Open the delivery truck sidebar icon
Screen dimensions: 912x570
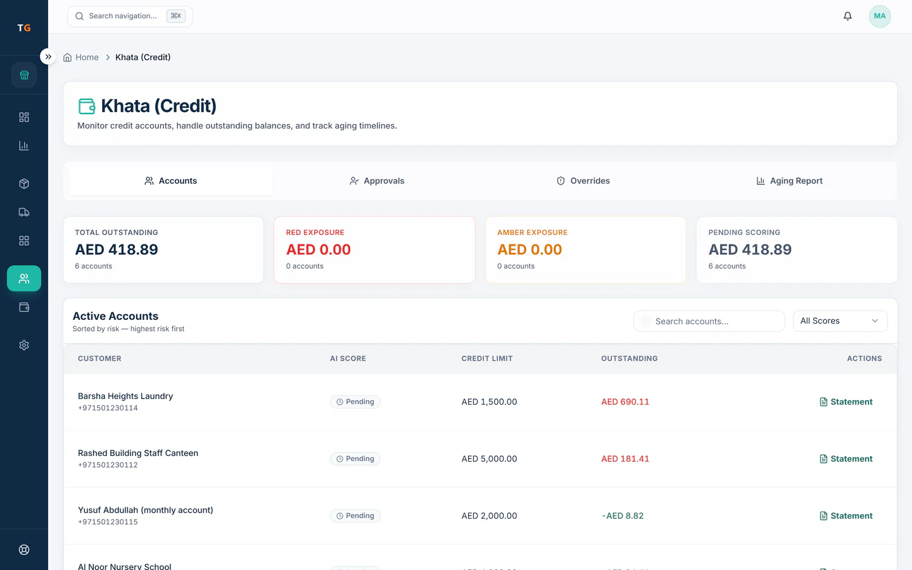(x=24, y=212)
